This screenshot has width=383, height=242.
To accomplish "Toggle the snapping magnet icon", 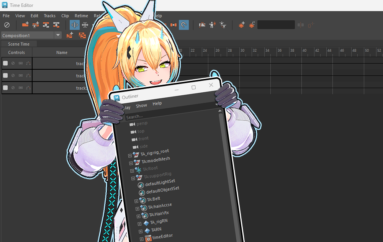I will click(x=184, y=25).
